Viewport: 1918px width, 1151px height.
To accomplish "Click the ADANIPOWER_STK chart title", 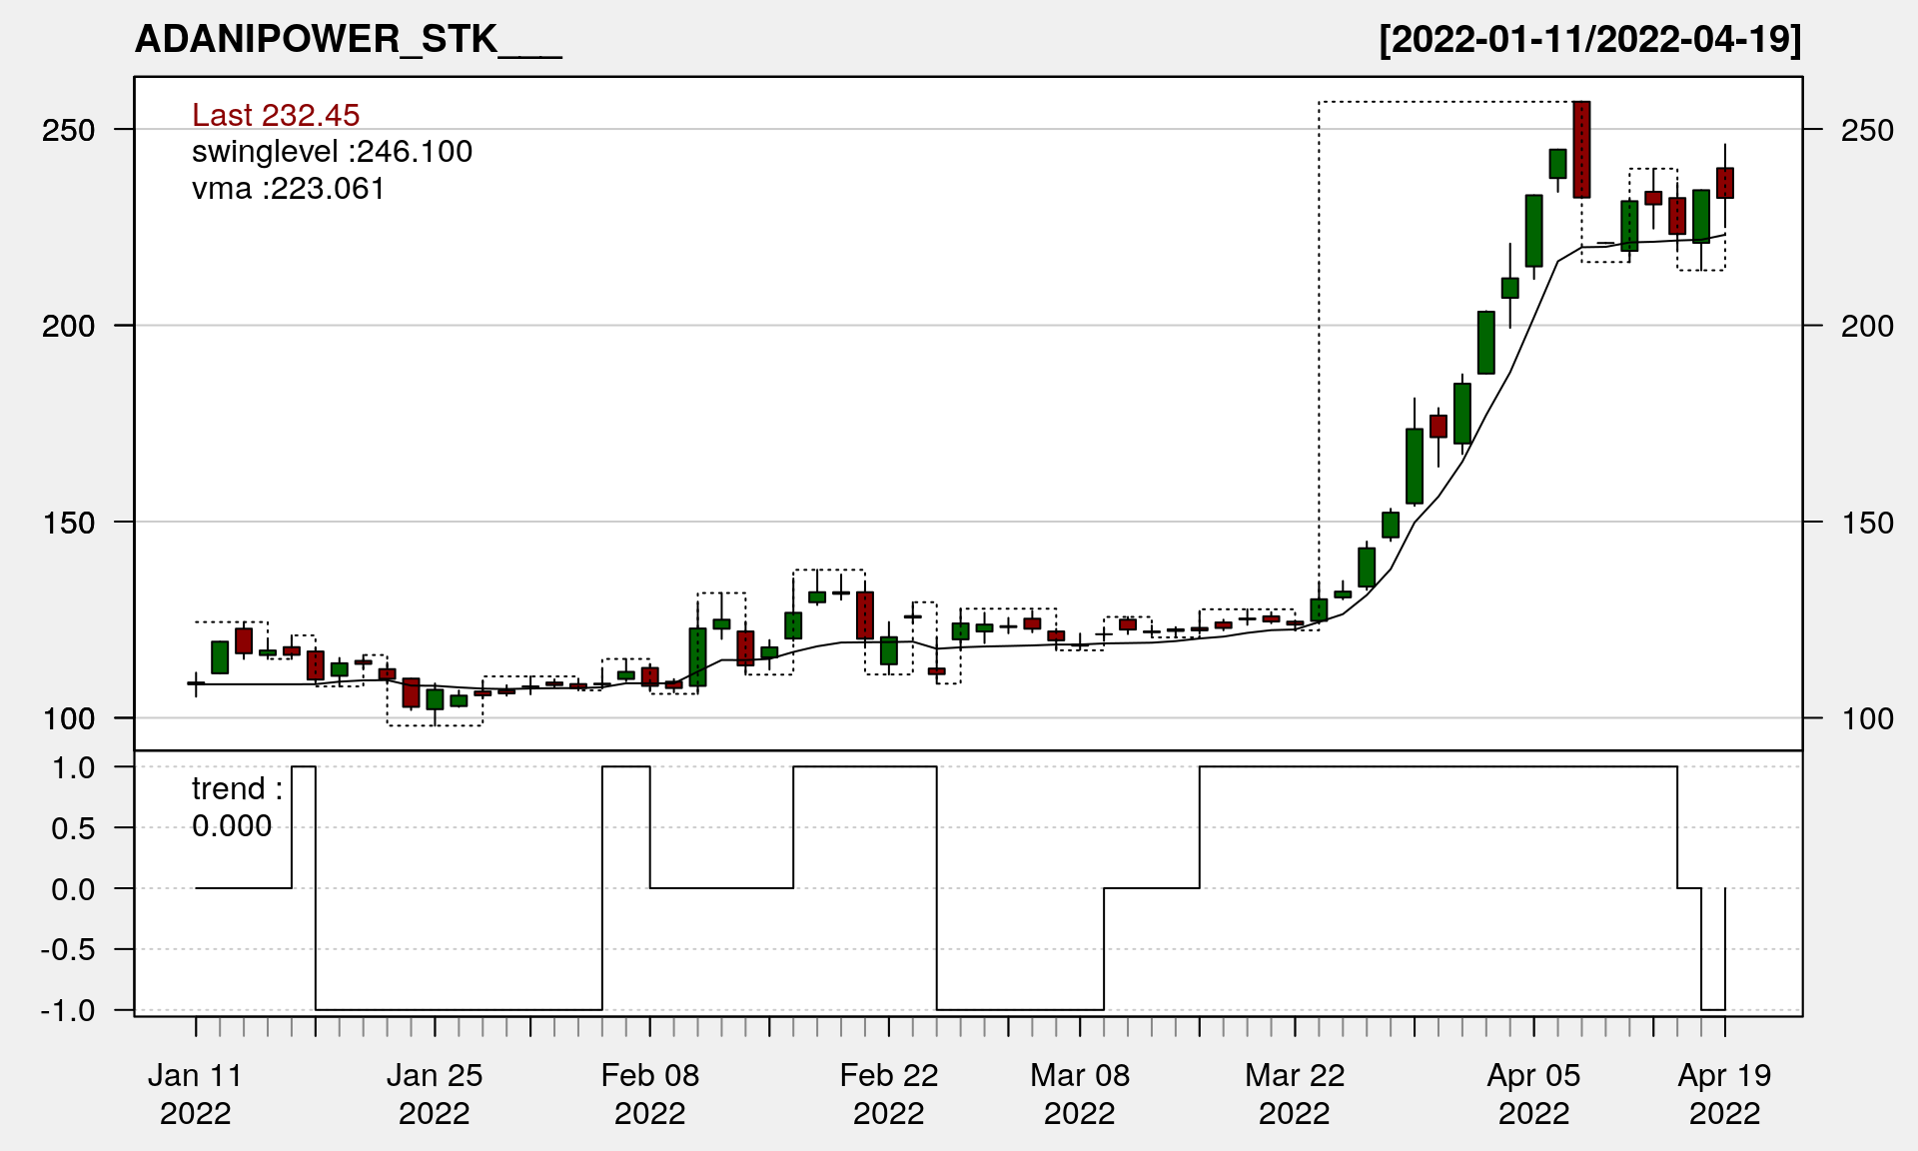I will click(x=348, y=40).
